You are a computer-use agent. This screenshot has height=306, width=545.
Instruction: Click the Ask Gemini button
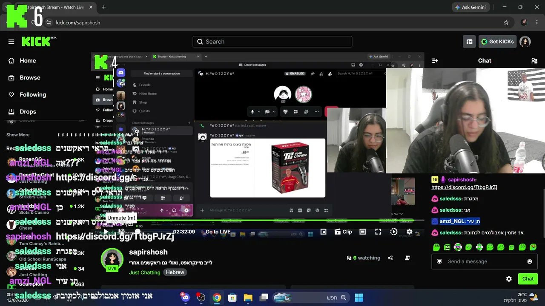point(470,7)
